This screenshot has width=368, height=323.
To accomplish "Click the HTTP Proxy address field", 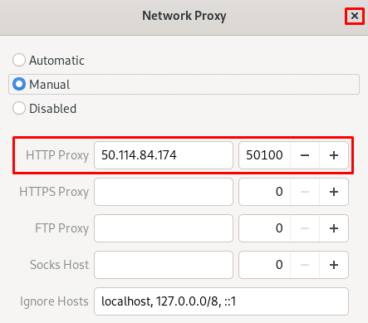I will (164, 155).
